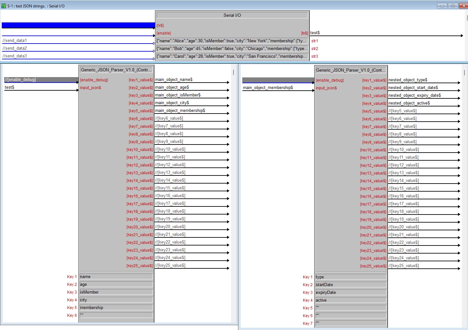Select nested_object_active$ output signal
This screenshot has width=468, height=330.
[409, 103]
